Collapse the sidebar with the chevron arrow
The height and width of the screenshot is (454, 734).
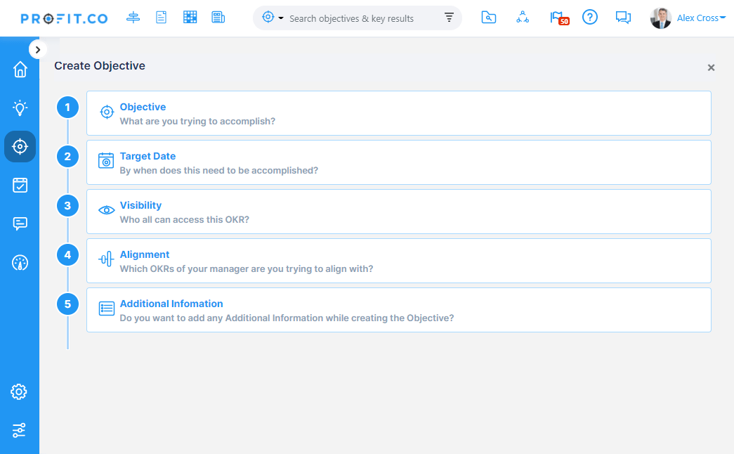coord(37,49)
